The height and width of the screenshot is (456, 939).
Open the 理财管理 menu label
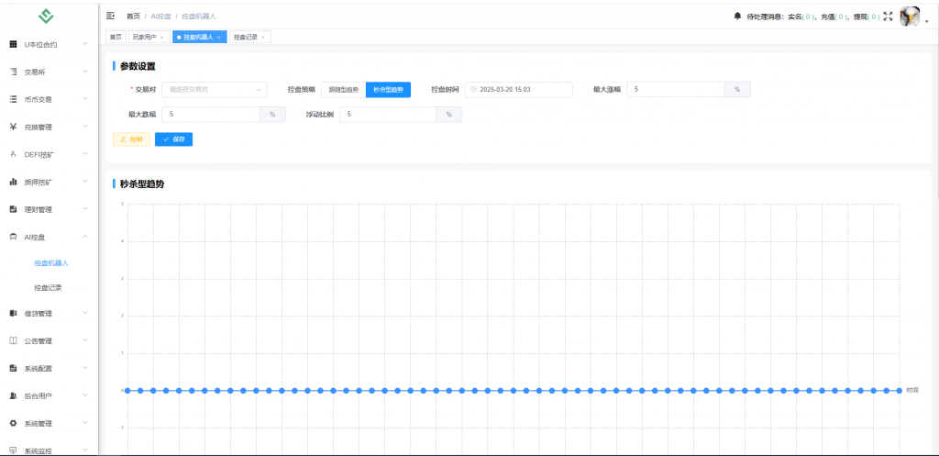point(38,210)
